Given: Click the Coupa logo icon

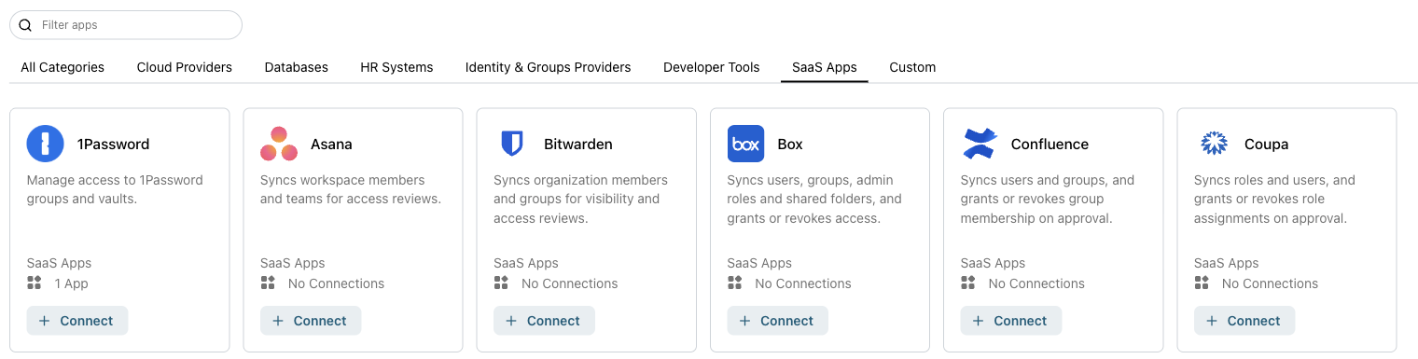Looking at the screenshot, I should 1213,144.
